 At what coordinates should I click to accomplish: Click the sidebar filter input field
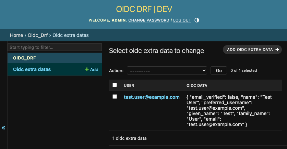[x=55, y=47]
